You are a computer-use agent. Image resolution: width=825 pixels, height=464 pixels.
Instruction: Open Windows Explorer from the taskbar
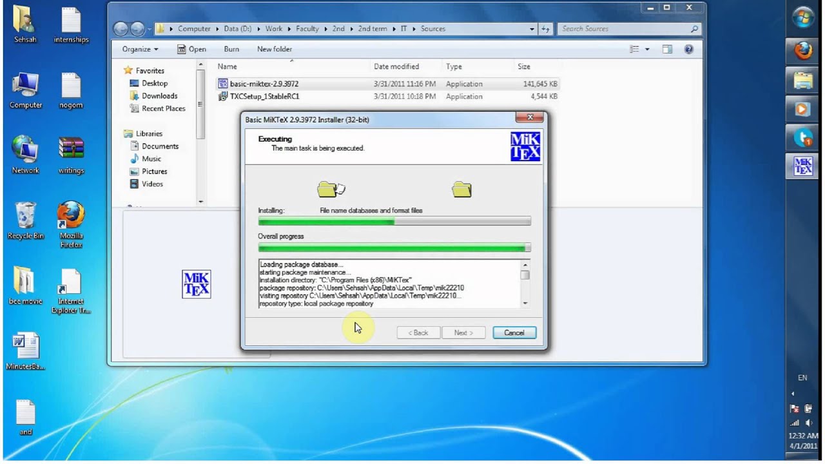(x=802, y=81)
